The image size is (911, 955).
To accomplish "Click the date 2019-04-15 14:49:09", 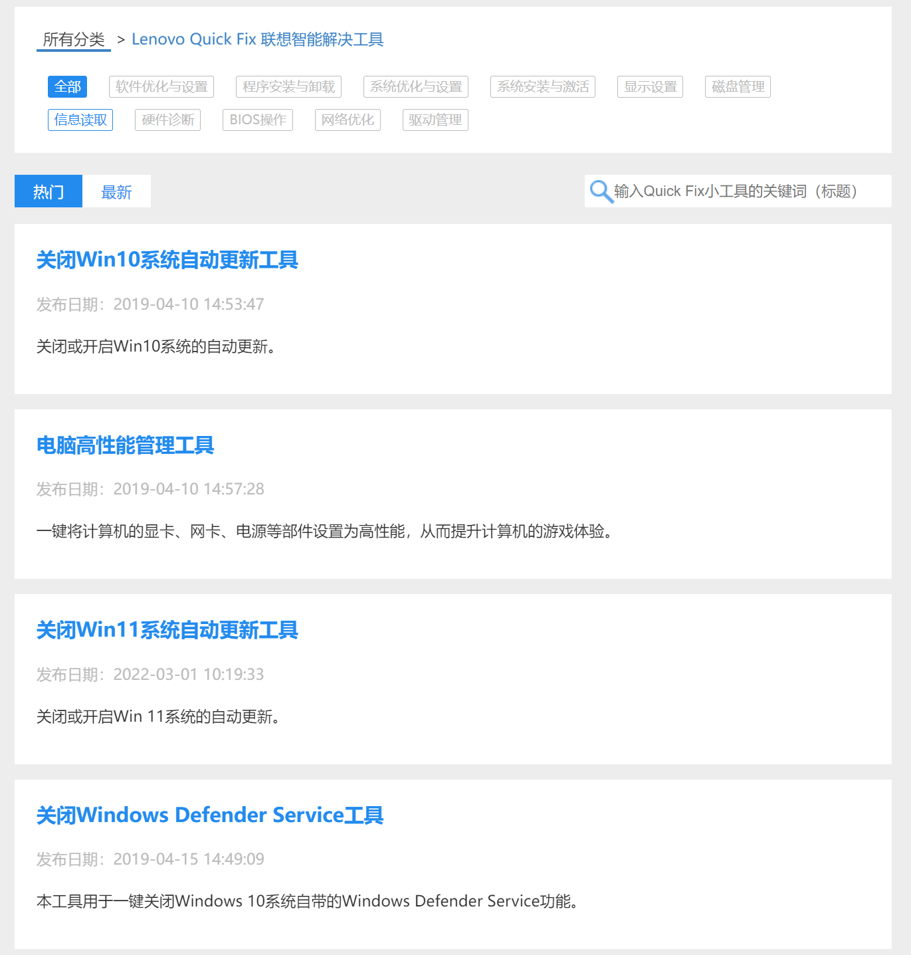I will point(189,859).
